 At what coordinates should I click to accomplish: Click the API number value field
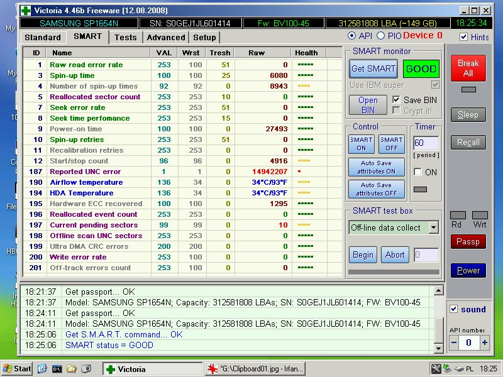[469, 342]
